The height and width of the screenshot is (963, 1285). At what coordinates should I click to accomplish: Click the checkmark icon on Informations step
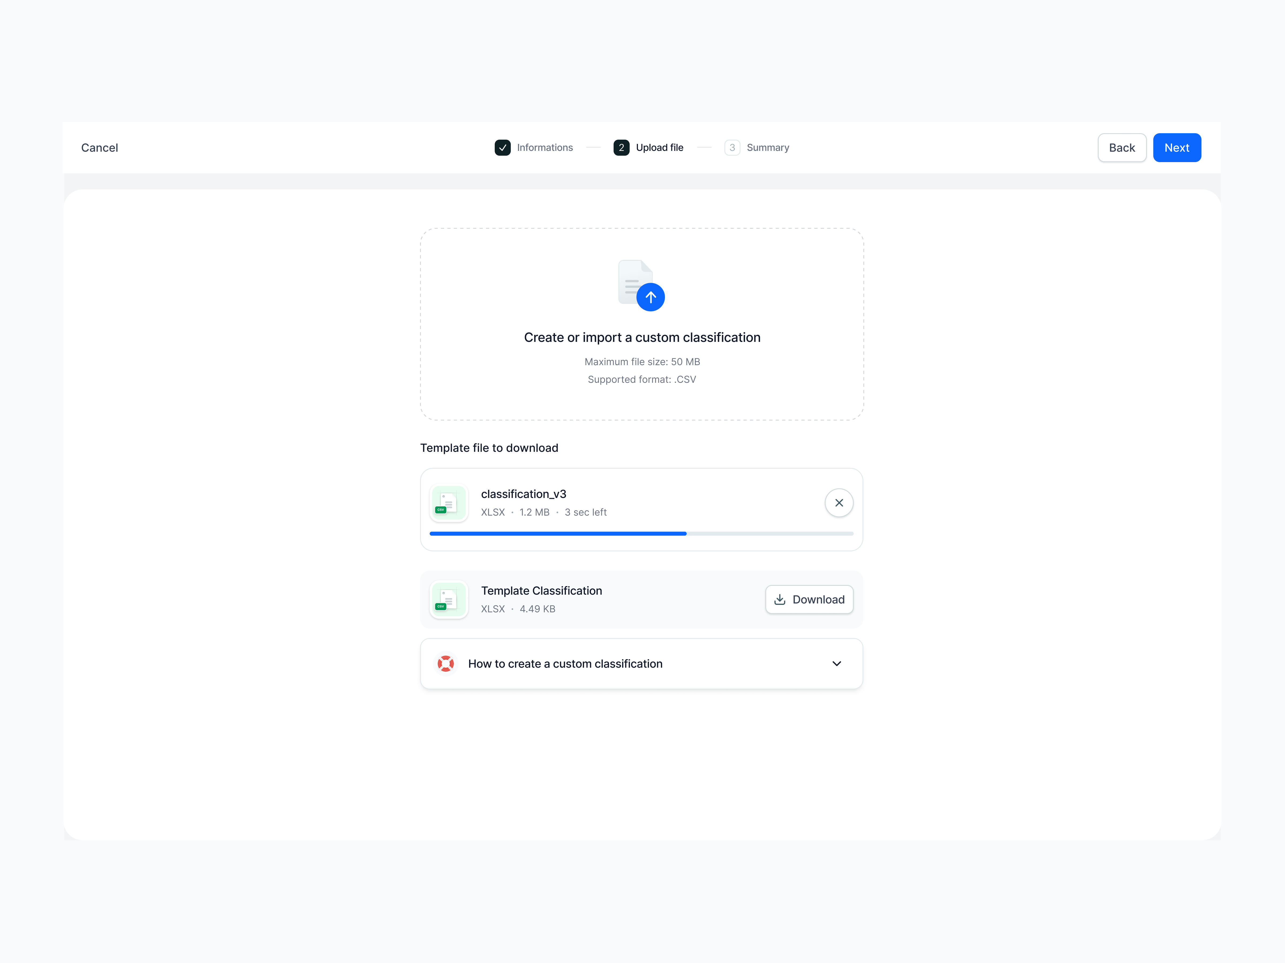[x=502, y=147]
